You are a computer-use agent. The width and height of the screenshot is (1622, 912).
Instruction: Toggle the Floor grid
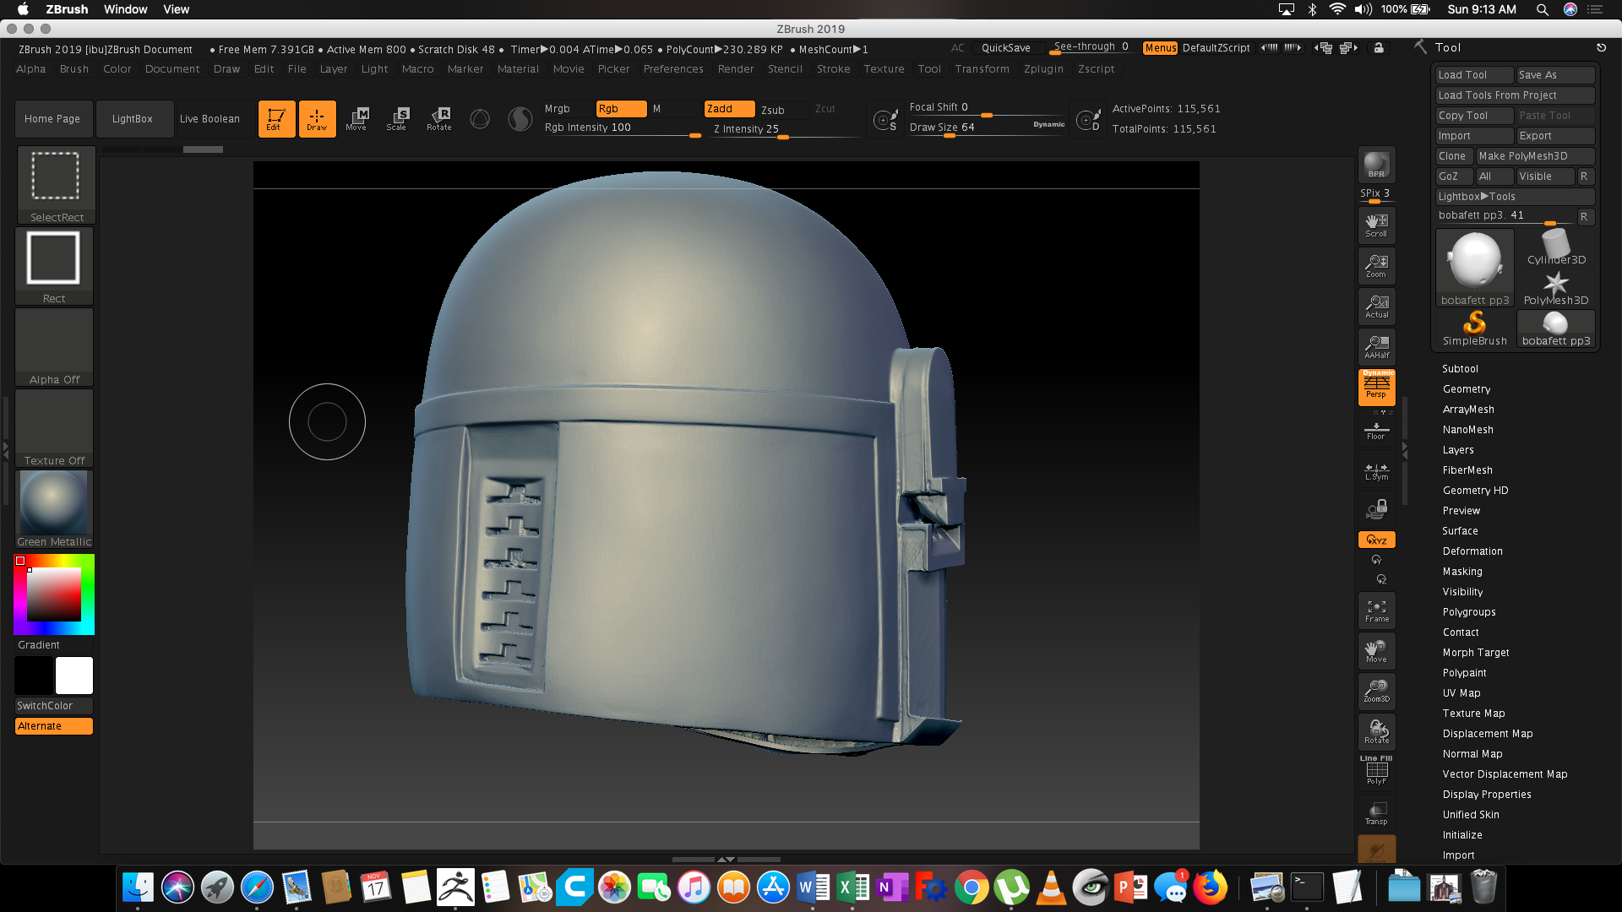pyautogui.click(x=1376, y=431)
